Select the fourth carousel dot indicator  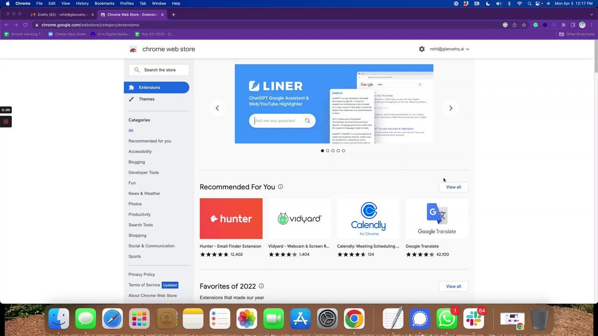[338, 151]
